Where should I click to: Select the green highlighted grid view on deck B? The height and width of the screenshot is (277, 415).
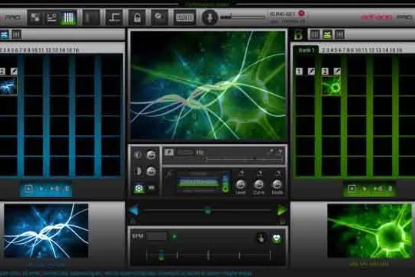[327, 34]
